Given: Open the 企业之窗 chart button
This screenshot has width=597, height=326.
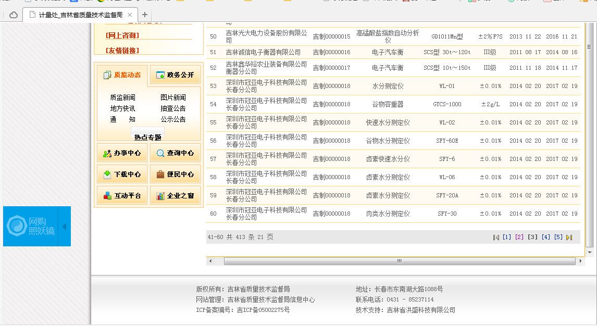Looking at the screenshot, I should coord(175,195).
